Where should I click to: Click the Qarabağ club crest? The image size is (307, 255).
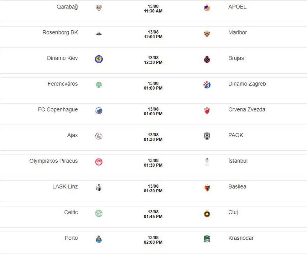[99, 8]
